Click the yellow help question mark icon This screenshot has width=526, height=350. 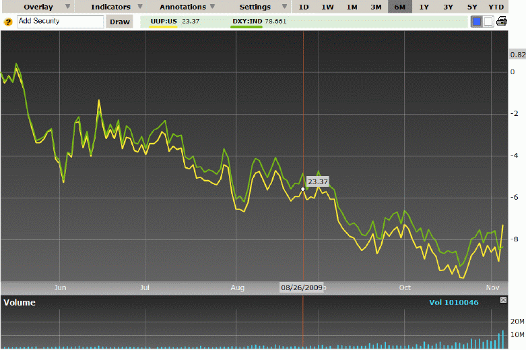click(x=8, y=22)
